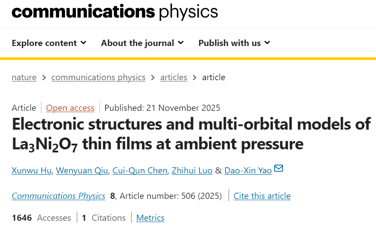Open the About the journal dropdown
The height and width of the screenshot is (226, 376).
tap(142, 43)
